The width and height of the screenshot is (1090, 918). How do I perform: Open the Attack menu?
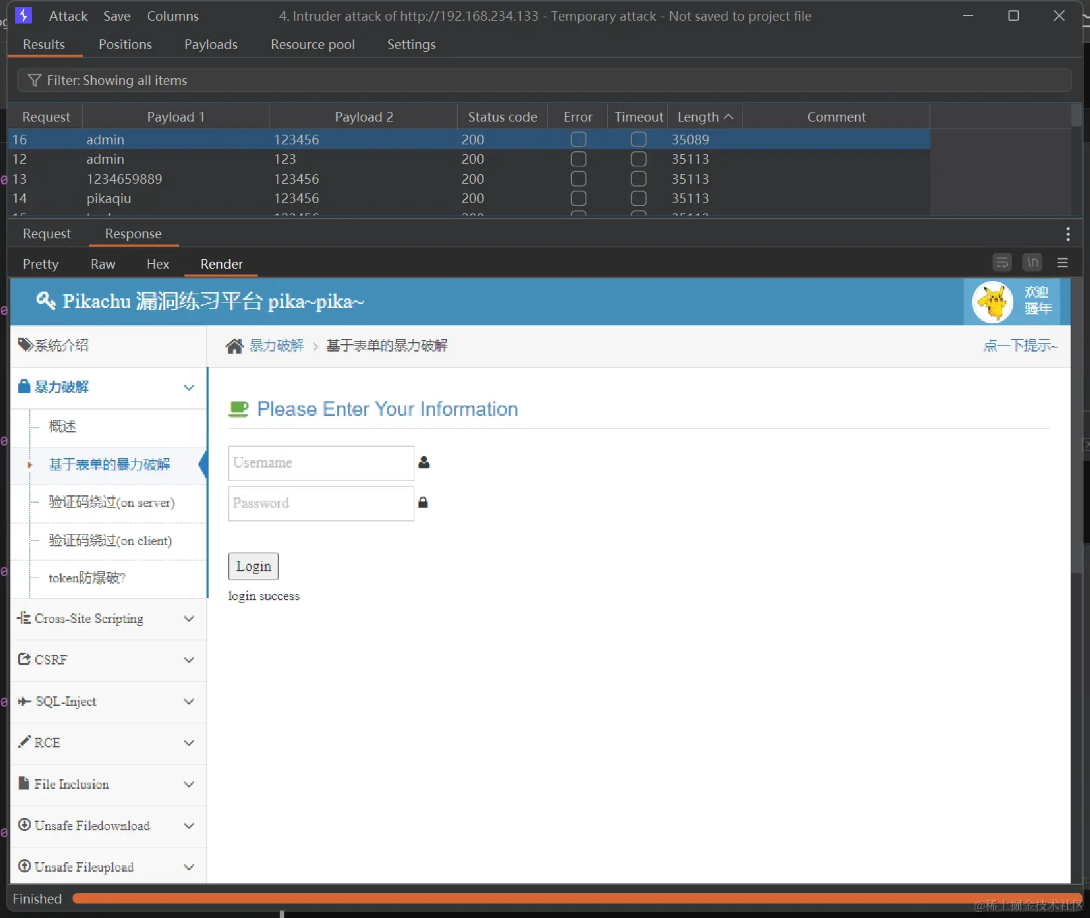(x=68, y=16)
